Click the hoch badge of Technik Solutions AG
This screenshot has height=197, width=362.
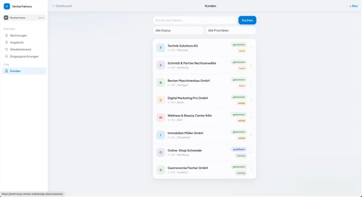[242, 51]
